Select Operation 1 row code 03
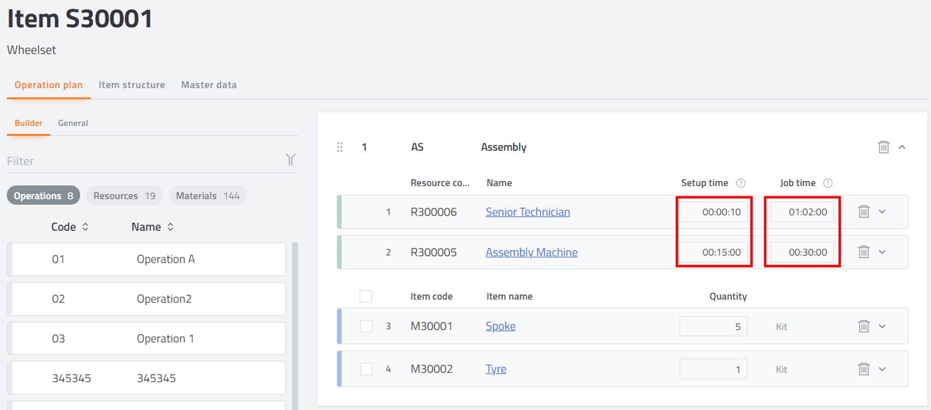 [x=146, y=338]
